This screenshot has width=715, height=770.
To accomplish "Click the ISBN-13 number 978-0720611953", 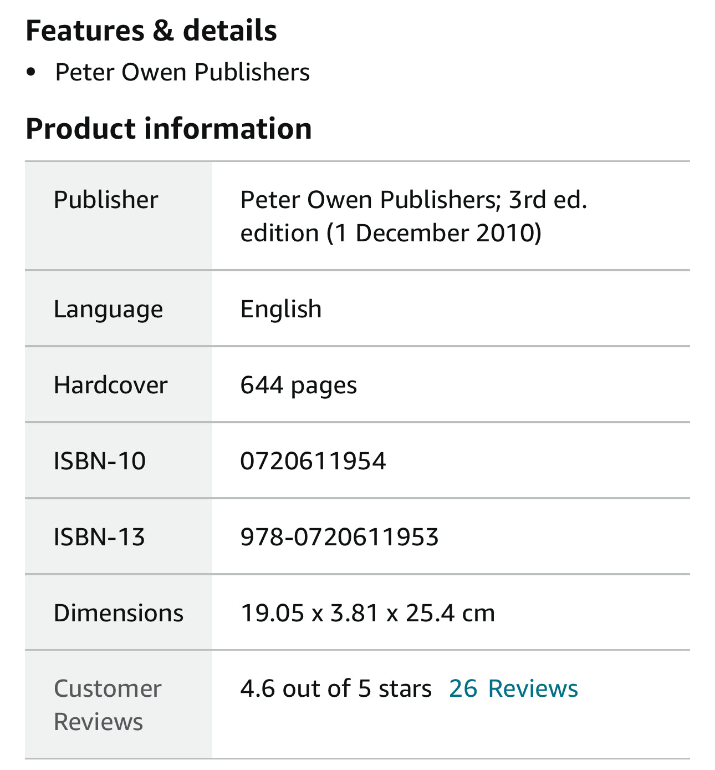I will click(x=339, y=537).
